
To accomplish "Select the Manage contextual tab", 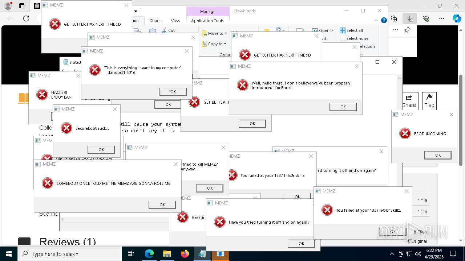I will [208, 12].
